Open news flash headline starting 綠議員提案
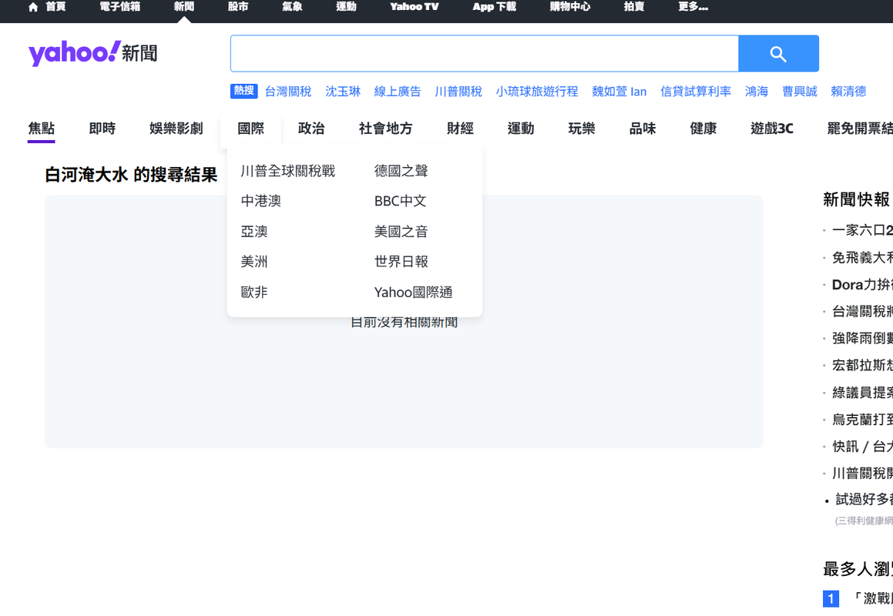 [862, 393]
